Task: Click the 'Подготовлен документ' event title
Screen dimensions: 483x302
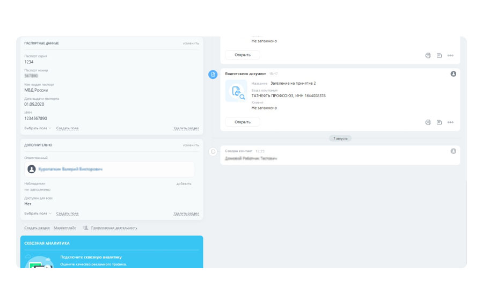Action: pyautogui.click(x=245, y=74)
